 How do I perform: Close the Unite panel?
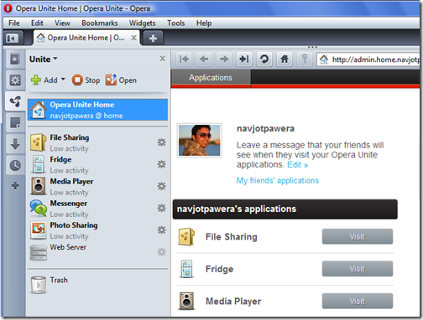click(162, 59)
